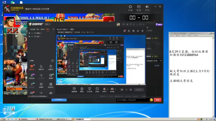This screenshot has width=216, height=121.
Task: Collapse the 屏蔽聊天信息 panel chevron
Action: coord(161,60)
